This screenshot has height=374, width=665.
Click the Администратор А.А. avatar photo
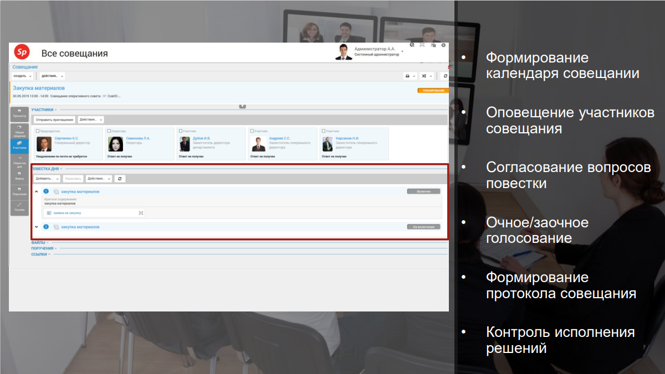pyautogui.click(x=344, y=52)
